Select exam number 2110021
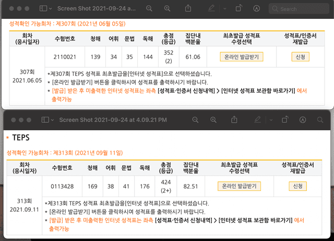This screenshot has width=334, height=241. (x=65, y=57)
